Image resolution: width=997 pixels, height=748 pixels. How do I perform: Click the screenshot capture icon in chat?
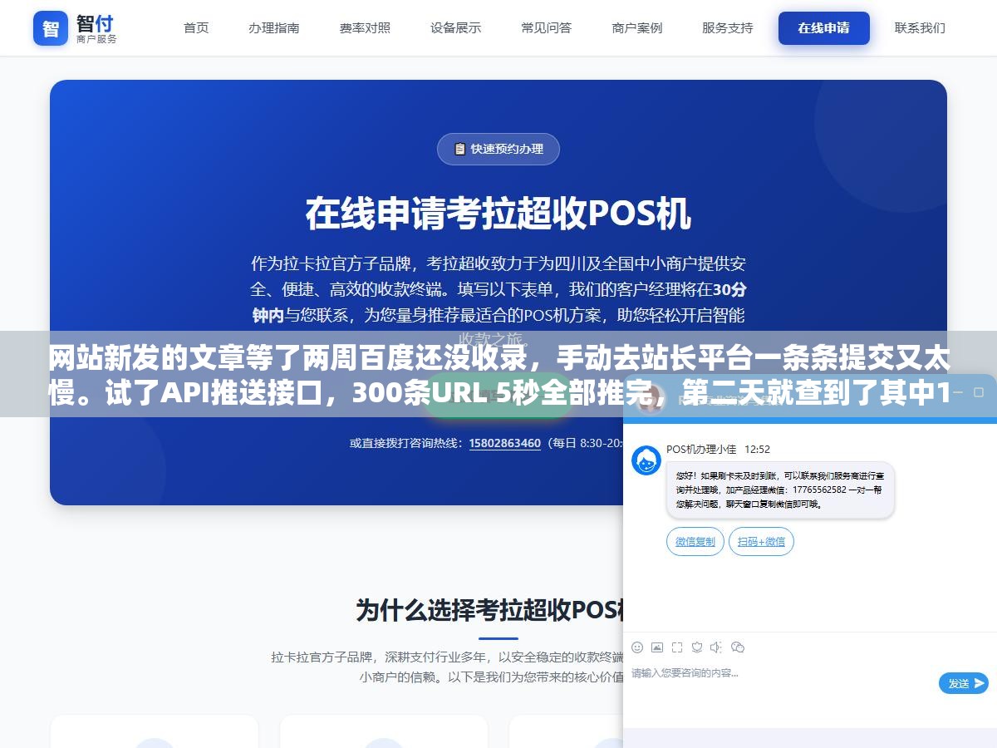(677, 647)
